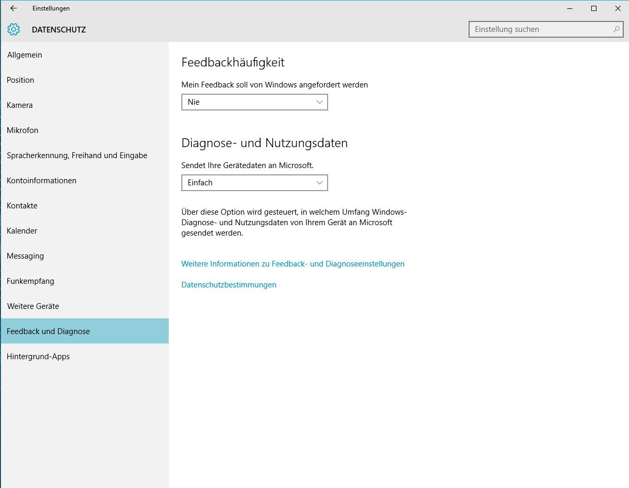Viewport: 629px width, 488px height.
Task: Open Weitere Geräte section
Action: point(84,306)
